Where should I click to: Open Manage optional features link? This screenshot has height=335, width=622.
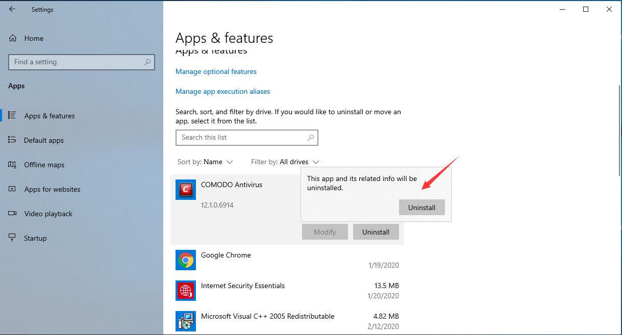[216, 71]
